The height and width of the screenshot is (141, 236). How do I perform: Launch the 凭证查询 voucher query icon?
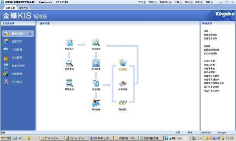(69, 63)
